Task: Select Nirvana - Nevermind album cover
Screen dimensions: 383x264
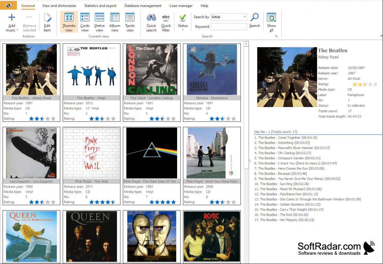Action: 212,69
